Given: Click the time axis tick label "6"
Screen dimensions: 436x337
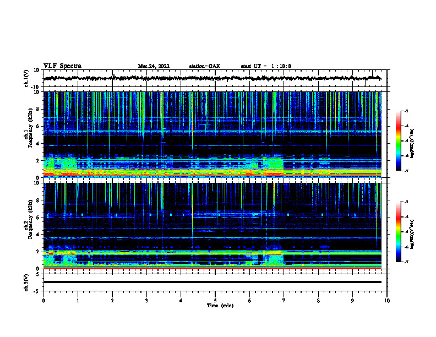Looking at the screenshot, I should click(250, 301).
